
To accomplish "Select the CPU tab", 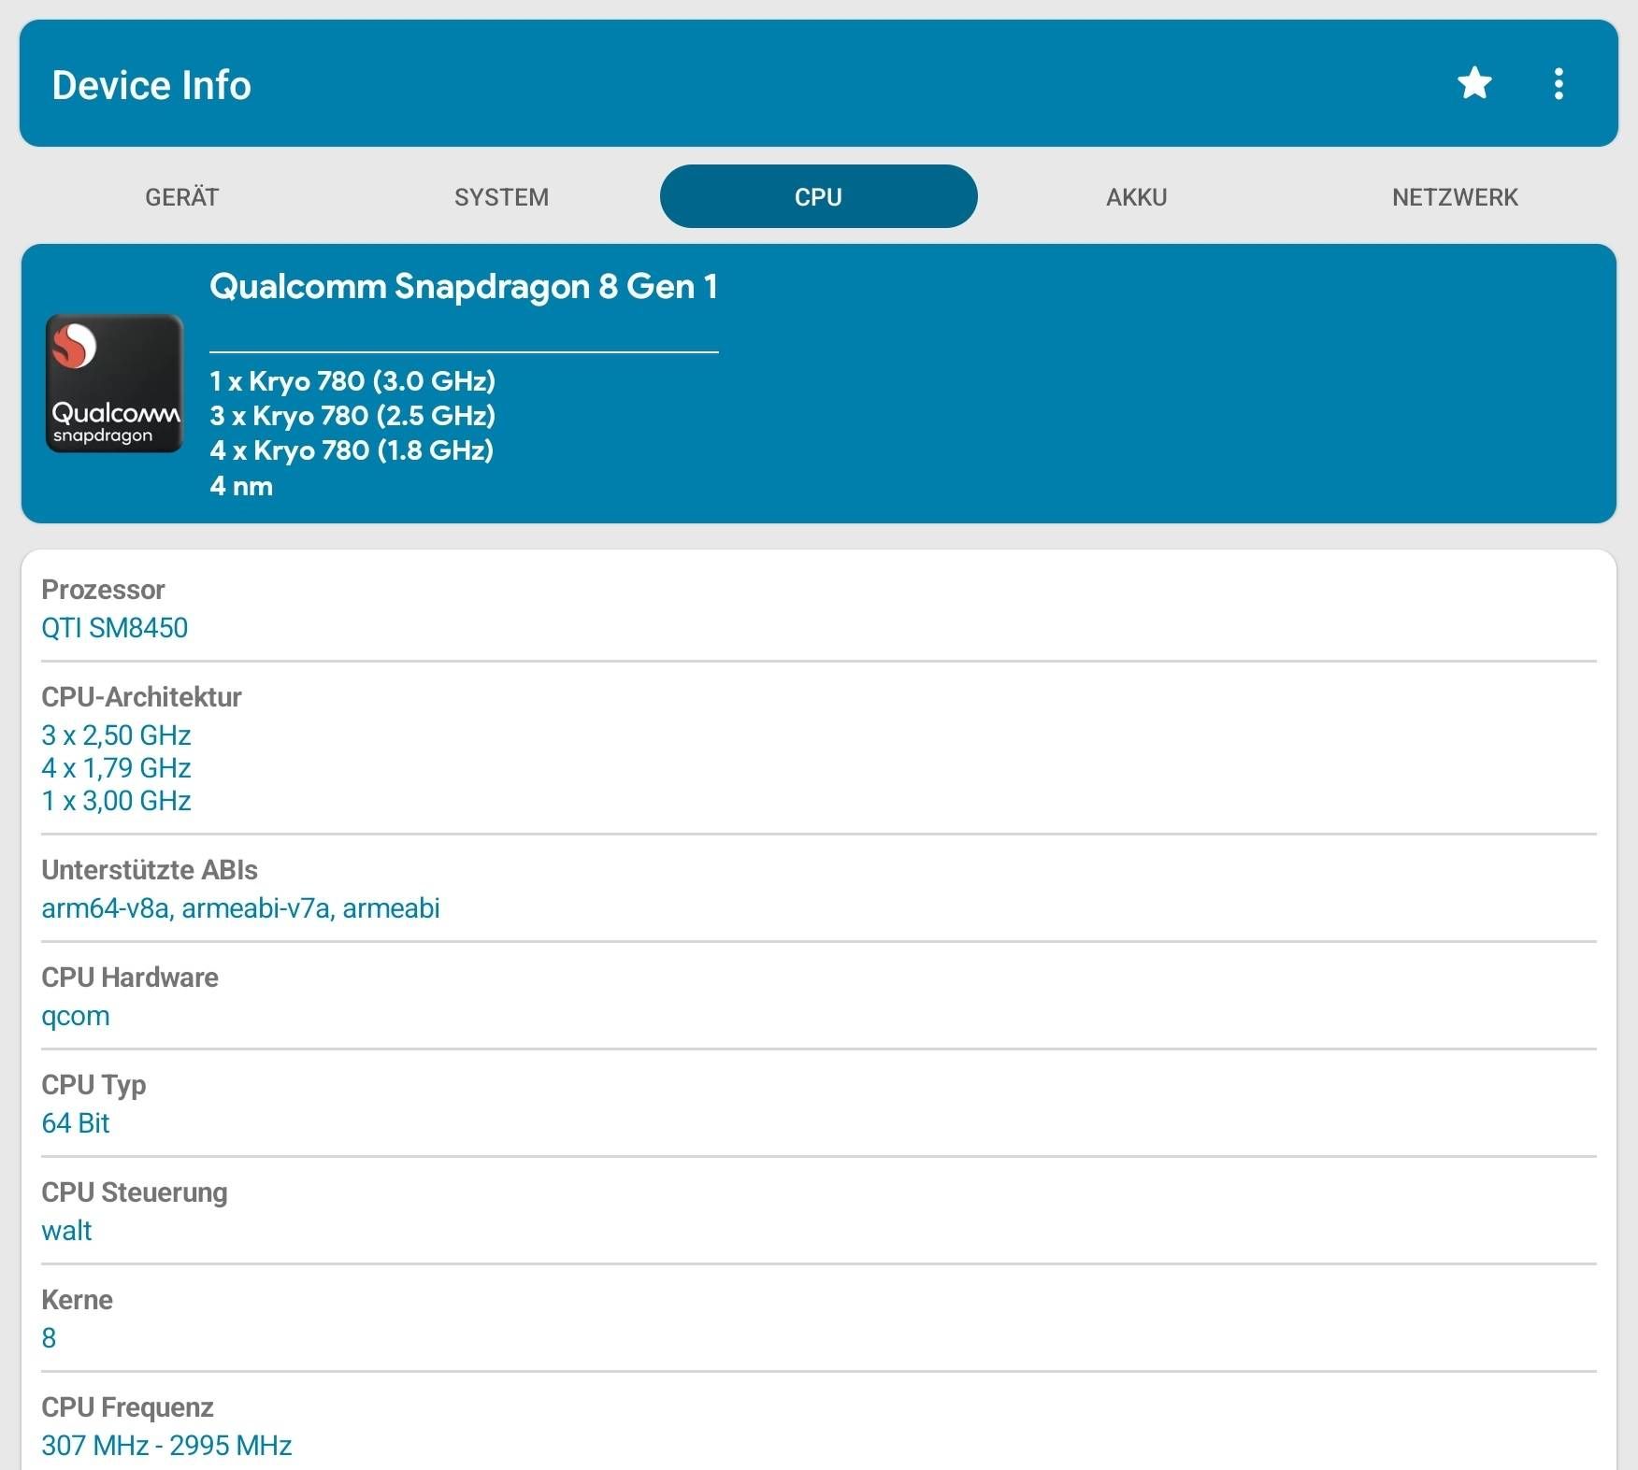I will (x=819, y=196).
